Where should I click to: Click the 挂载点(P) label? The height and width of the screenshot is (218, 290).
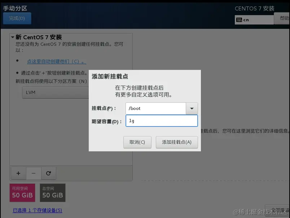tap(104, 108)
